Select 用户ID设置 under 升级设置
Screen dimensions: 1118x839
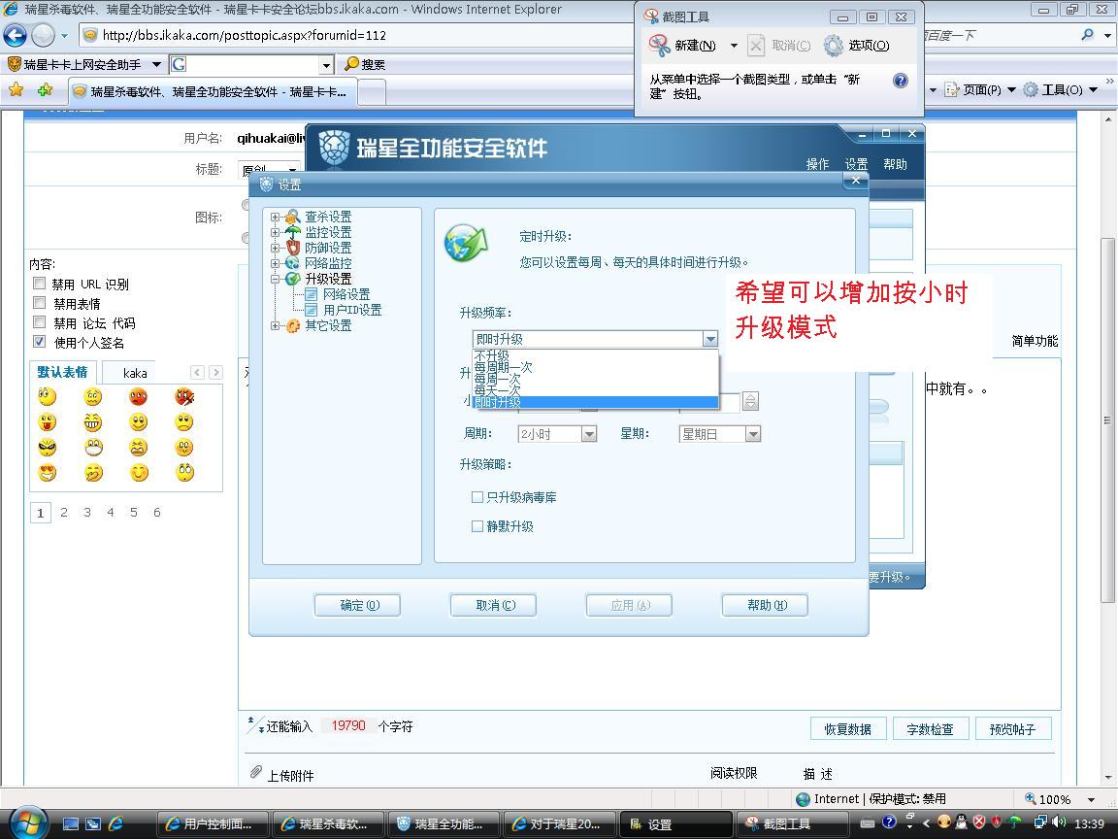tap(352, 311)
